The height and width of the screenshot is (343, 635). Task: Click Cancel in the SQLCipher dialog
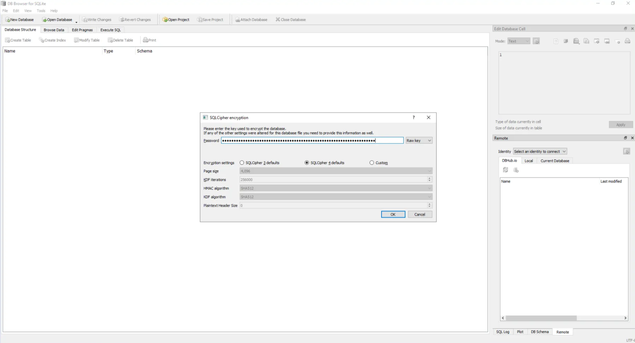[x=420, y=214]
